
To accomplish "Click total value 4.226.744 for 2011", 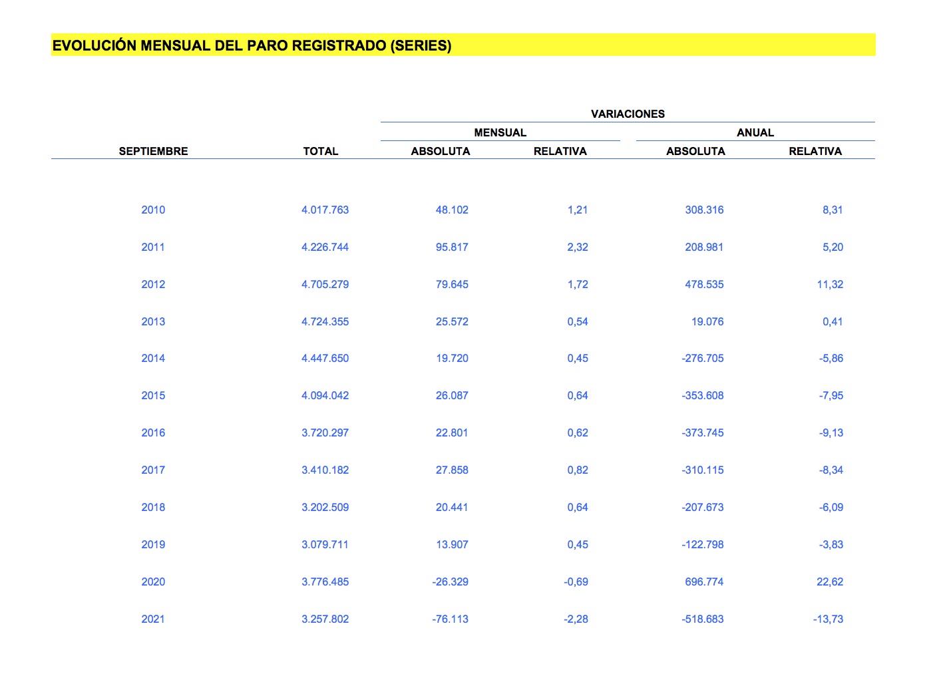I will pyautogui.click(x=325, y=247).
